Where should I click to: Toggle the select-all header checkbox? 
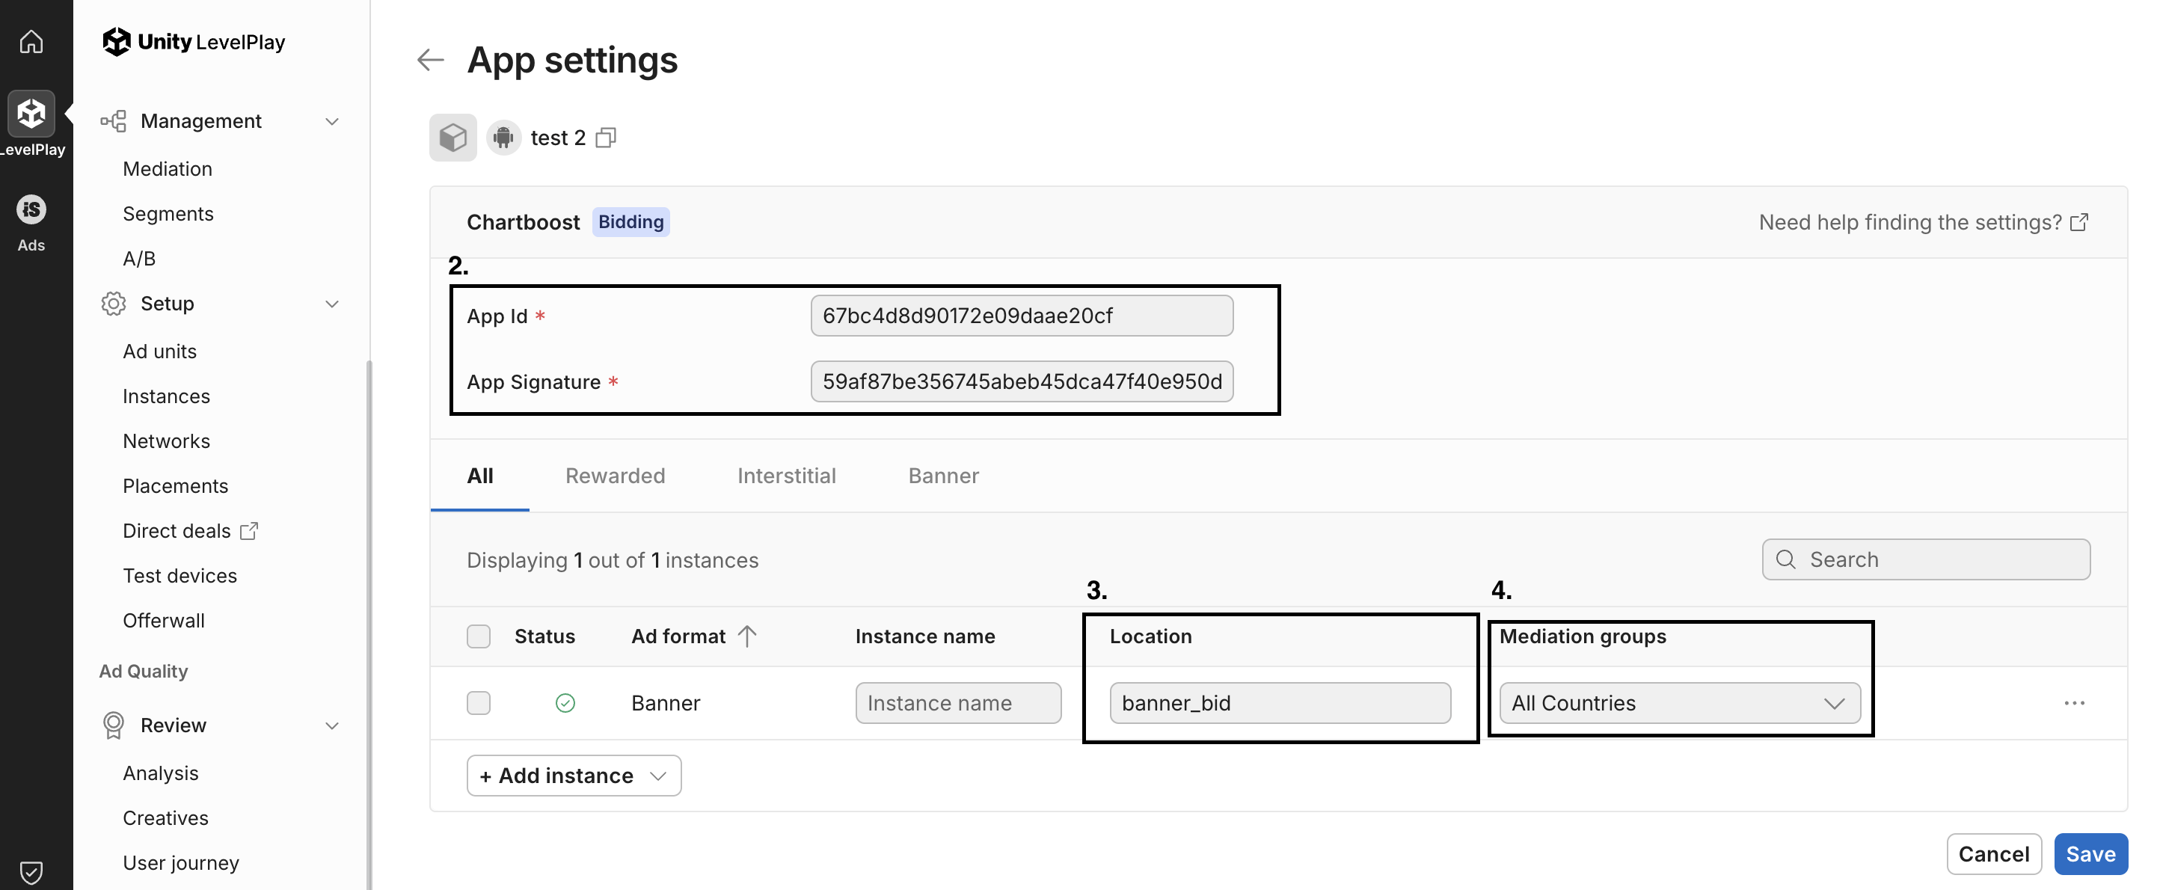click(479, 636)
